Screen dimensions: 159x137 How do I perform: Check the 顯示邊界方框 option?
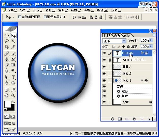click(45, 17)
